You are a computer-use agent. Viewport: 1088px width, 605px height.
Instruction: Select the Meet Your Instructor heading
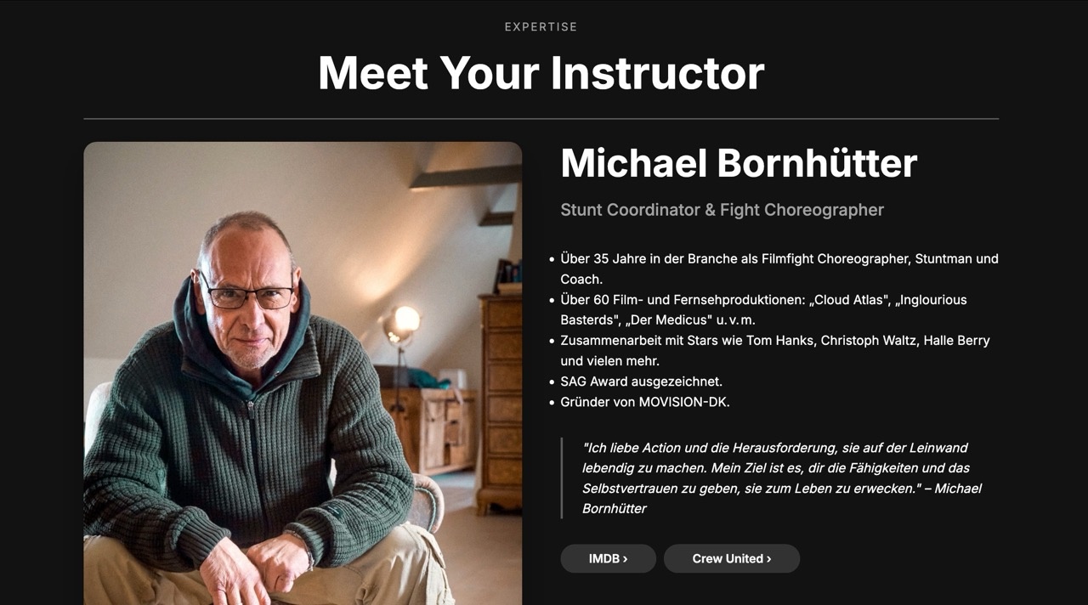(x=541, y=73)
